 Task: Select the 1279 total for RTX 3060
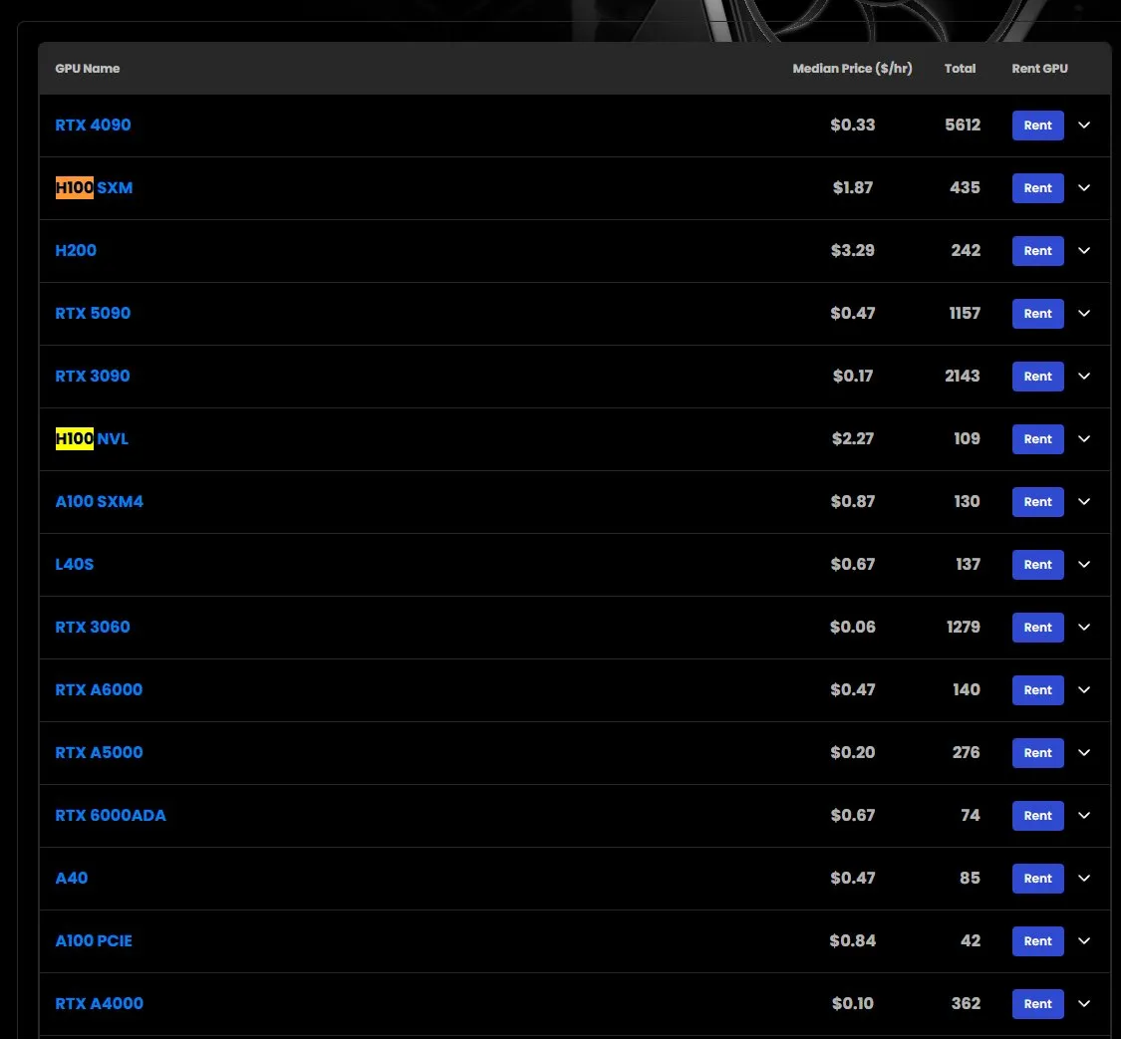click(x=963, y=627)
